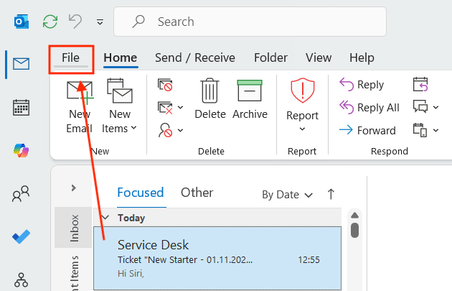Click in the Search box
This screenshot has width=452, height=291.
click(251, 22)
